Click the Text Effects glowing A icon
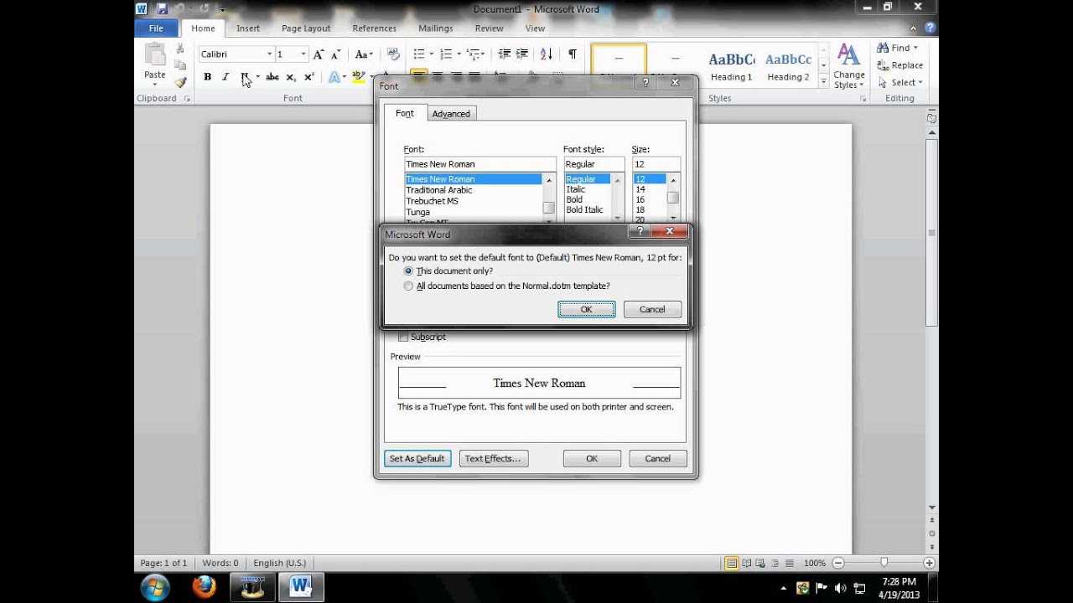Image resolution: width=1073 pixels, height=603 pixels. coord(334,77)
